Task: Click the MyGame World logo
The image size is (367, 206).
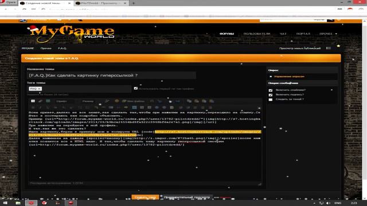Action: click(71, 34)
